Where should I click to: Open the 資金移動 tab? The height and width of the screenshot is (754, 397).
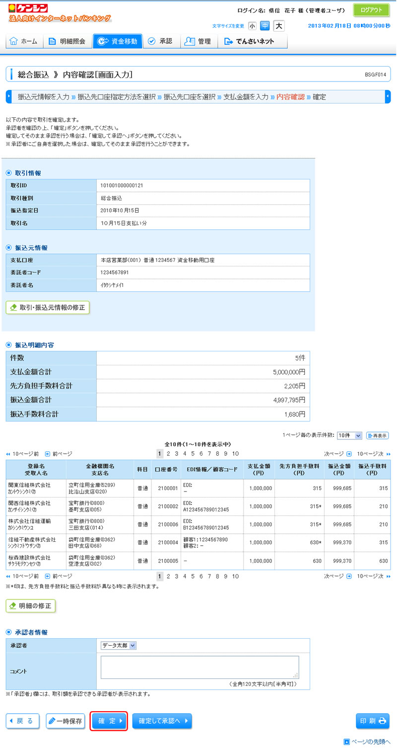pos(118,41)
